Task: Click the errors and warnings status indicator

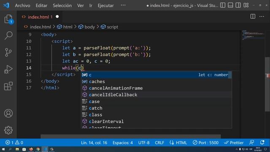Action: (14, 143)
